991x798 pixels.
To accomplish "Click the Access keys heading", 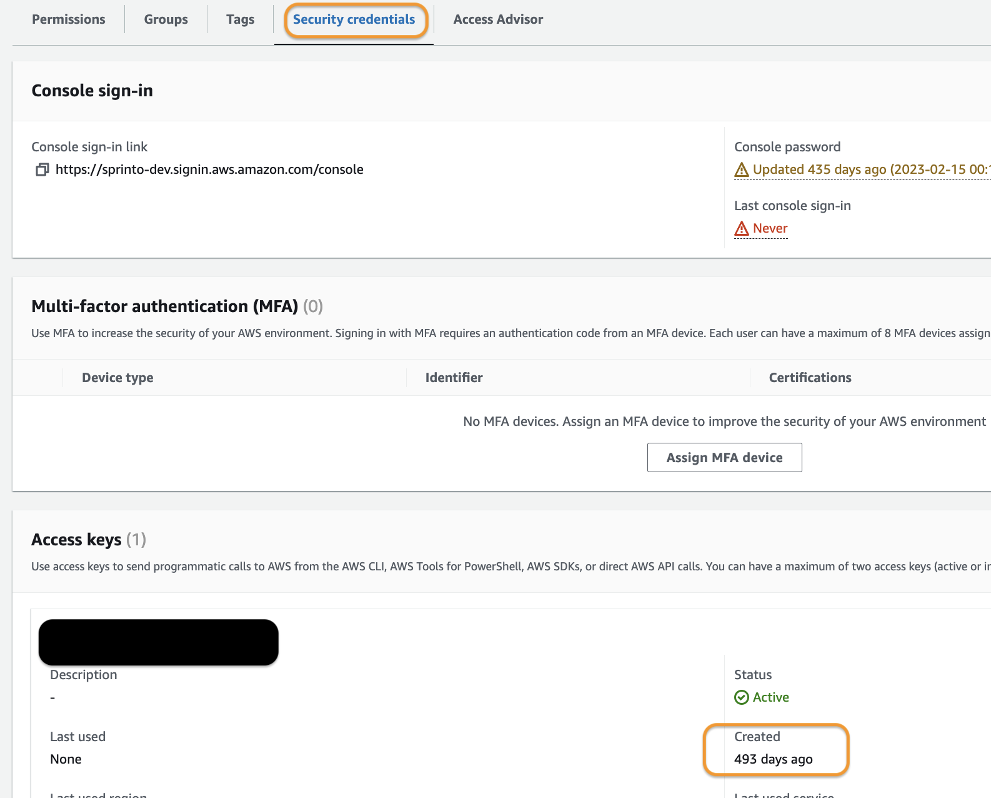I will coord(77,540).
